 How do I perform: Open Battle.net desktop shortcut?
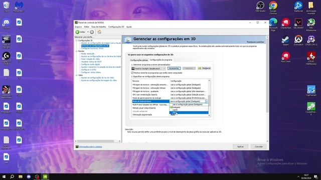pos(298,6)
